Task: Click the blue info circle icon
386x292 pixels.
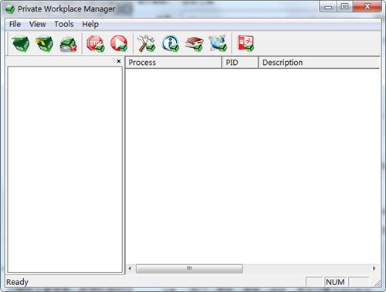Action: click(x=170, y=43)
